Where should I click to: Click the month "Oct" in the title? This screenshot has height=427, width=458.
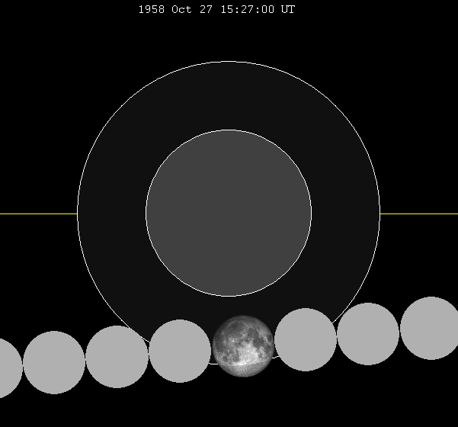pyautogui.click(x=181, y=10)
